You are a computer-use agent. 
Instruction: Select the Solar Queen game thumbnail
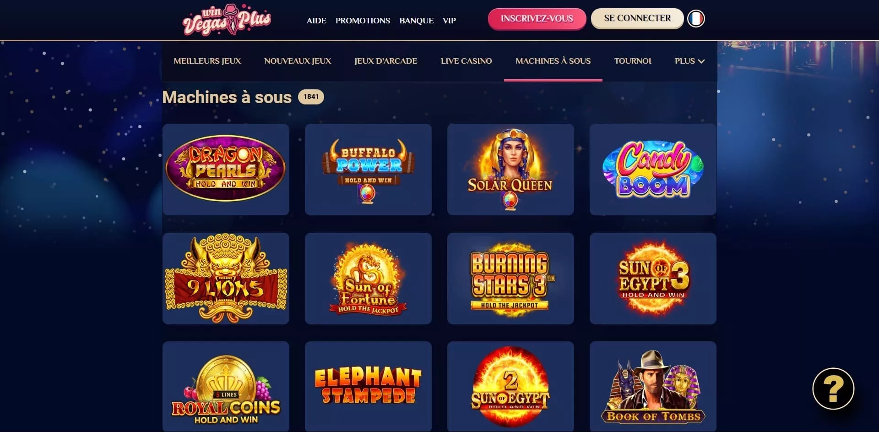click(510, 169)
